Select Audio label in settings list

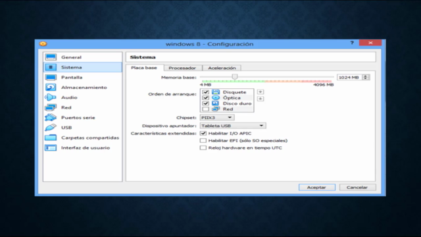pyautogui.click(x=69, y=97)
